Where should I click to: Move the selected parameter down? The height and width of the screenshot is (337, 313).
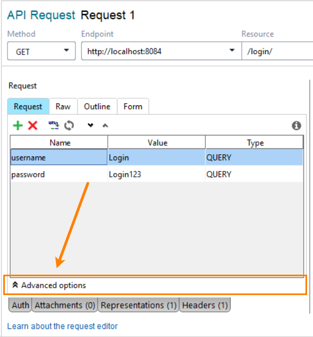point(91,125)
